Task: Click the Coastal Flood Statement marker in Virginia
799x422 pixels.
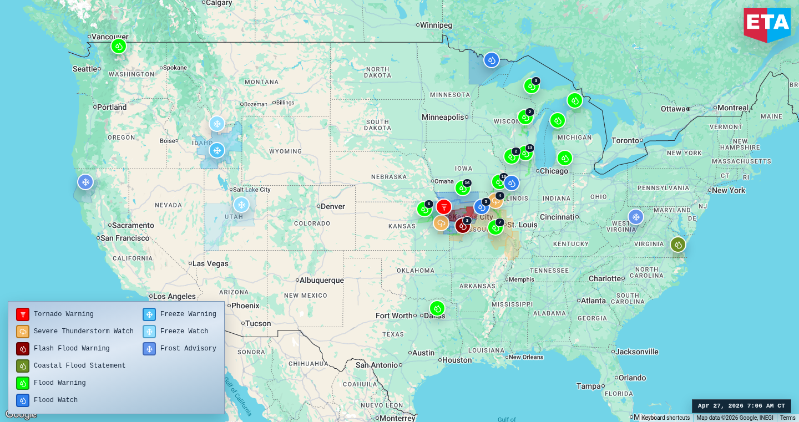Action: coord(677,244)
